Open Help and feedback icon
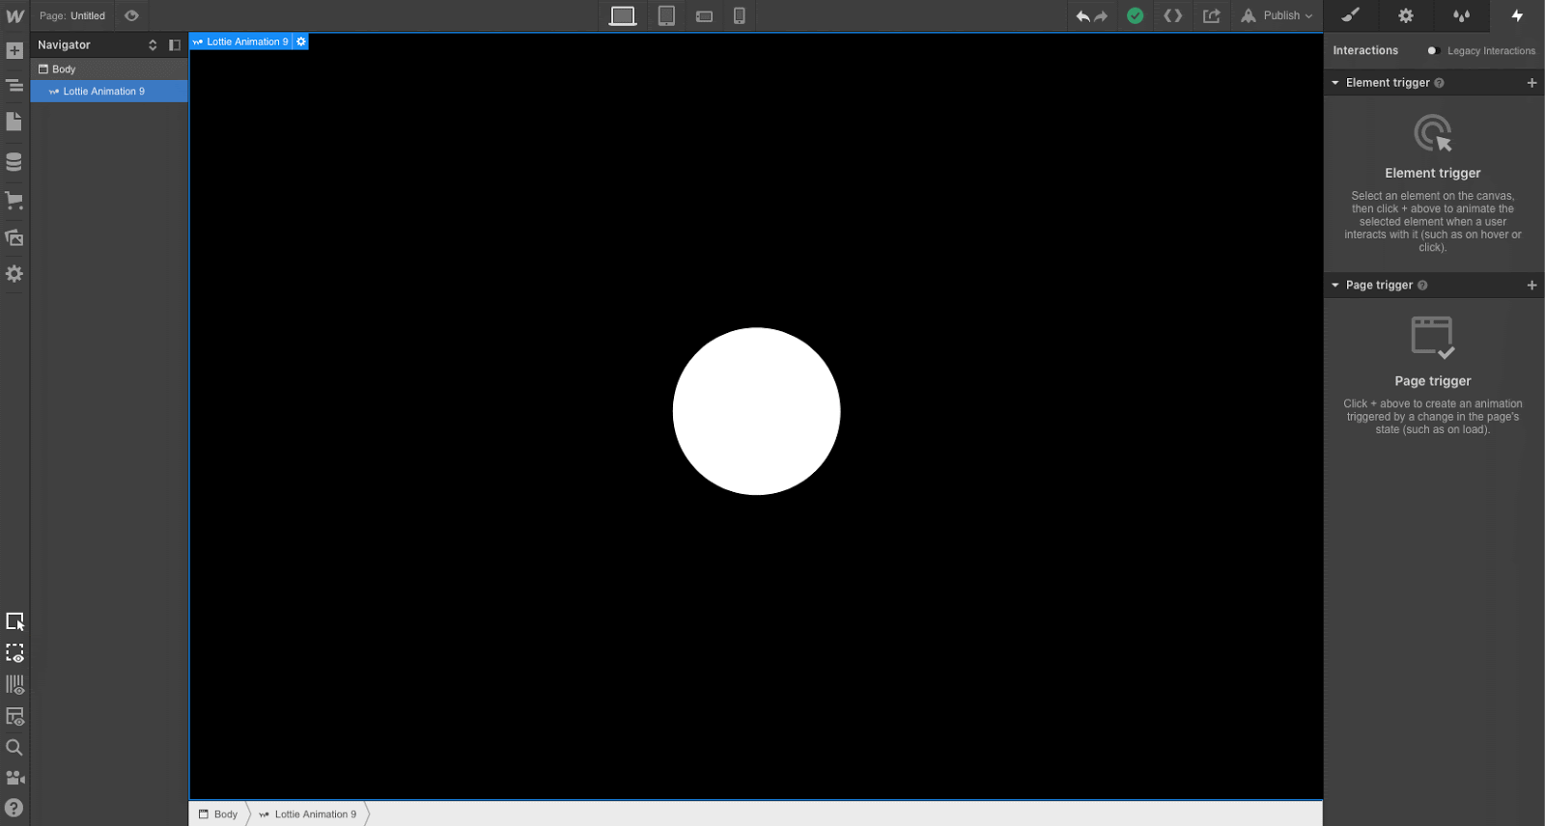The image size is (1545, 826). (14, 808)
